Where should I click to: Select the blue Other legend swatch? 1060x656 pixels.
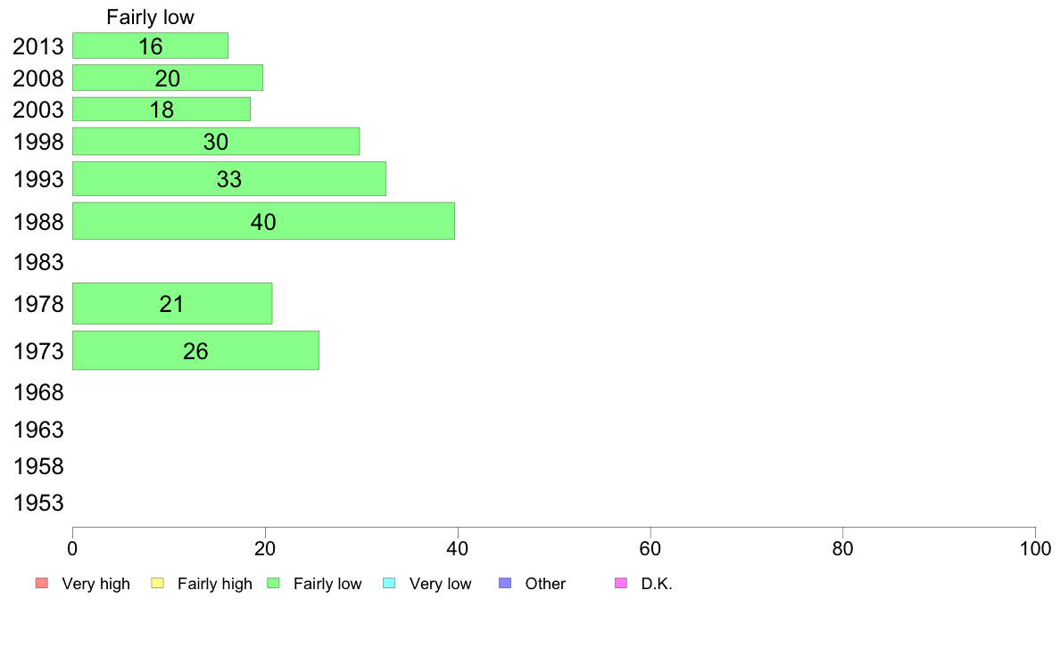tap(505, 583)
